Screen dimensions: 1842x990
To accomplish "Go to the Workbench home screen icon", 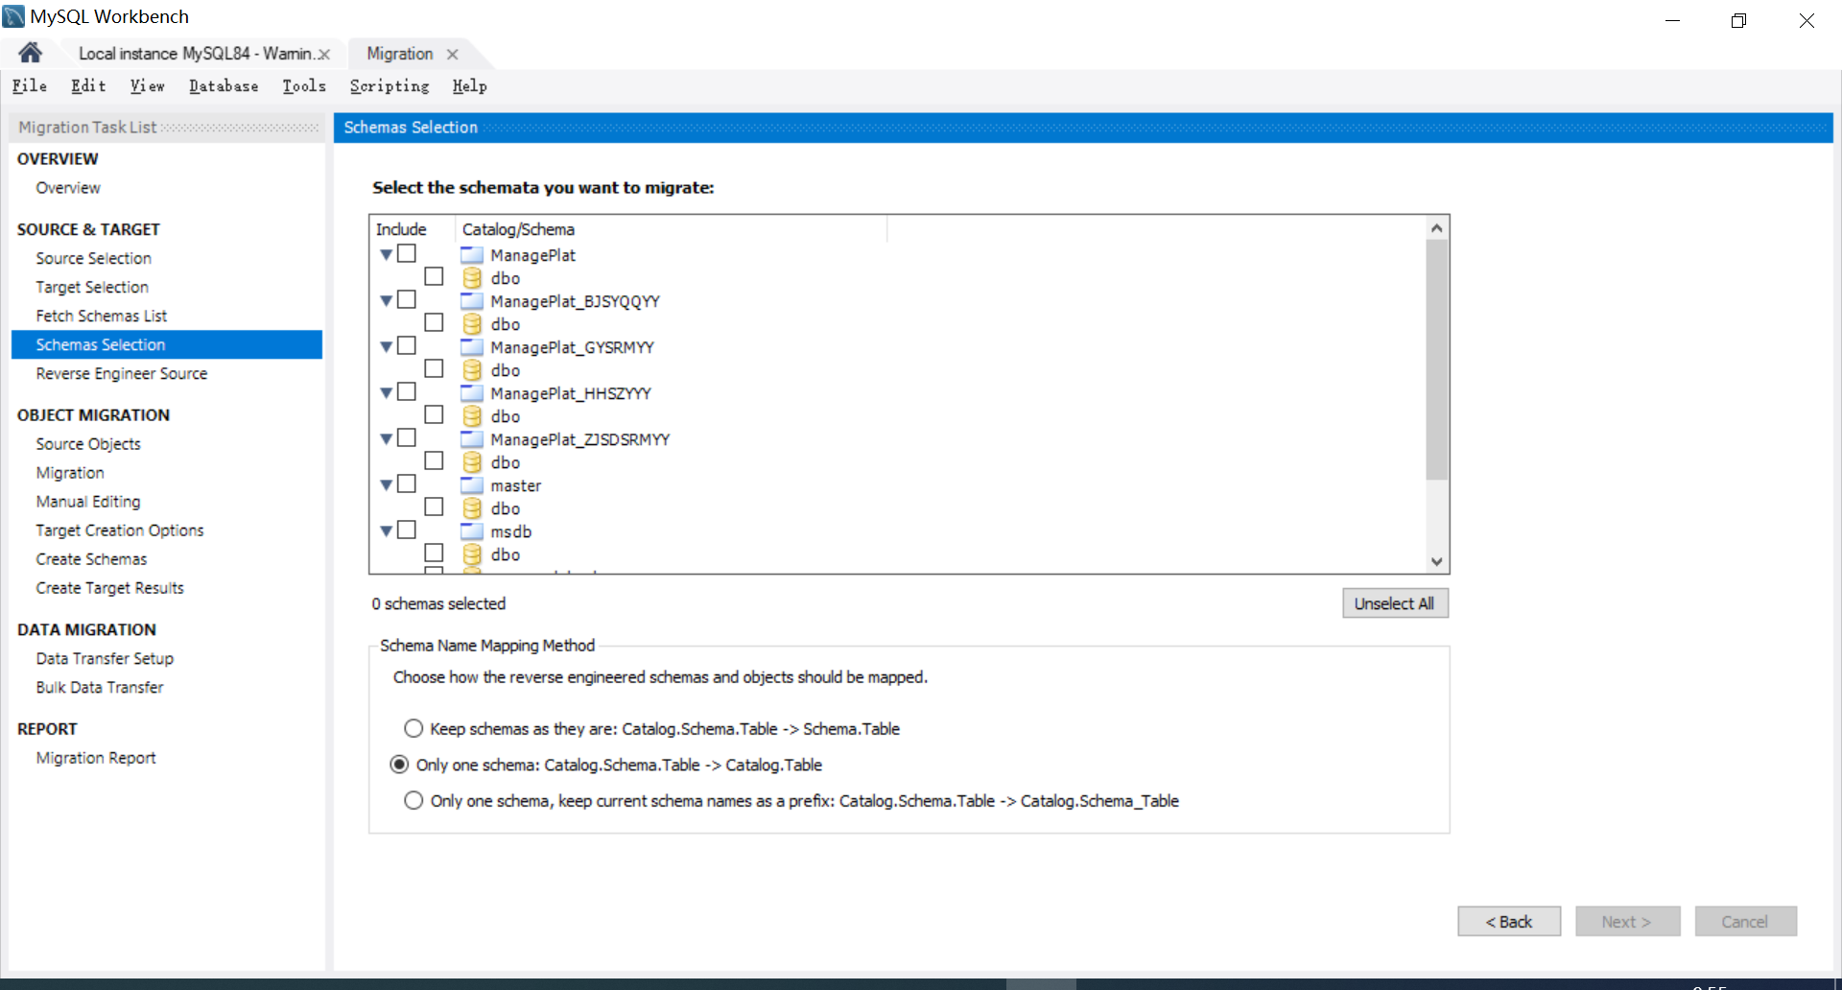I will [x=31, y=53].
